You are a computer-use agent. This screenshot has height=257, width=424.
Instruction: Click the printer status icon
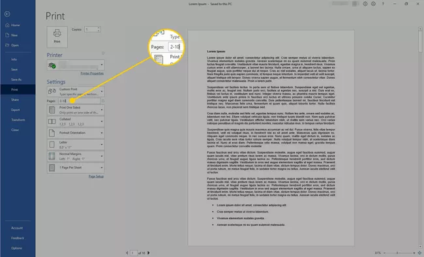pos(52,65)
